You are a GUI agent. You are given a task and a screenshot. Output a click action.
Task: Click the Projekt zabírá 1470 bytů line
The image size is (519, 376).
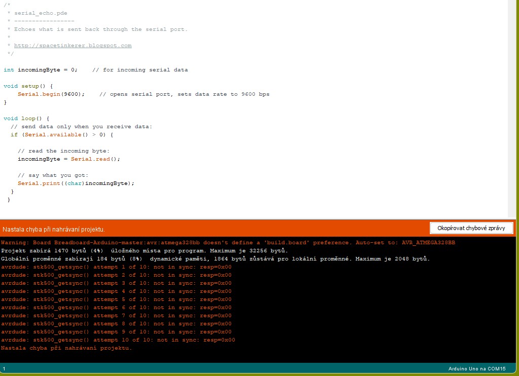(144, 251)
